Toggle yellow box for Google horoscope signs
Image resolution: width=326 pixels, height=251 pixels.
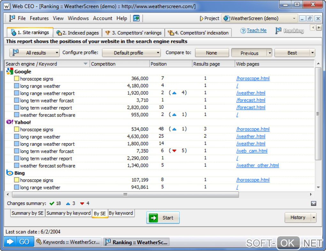click(x=17, y=79)
